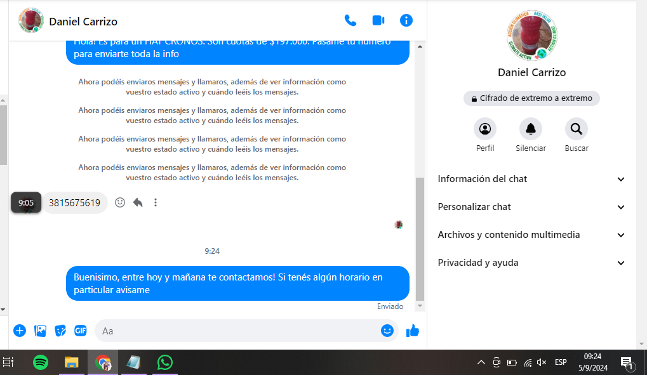
Task: Toggle the conversation information panel
Action: point(406,20)
